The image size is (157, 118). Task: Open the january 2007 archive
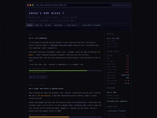point(112,47)
